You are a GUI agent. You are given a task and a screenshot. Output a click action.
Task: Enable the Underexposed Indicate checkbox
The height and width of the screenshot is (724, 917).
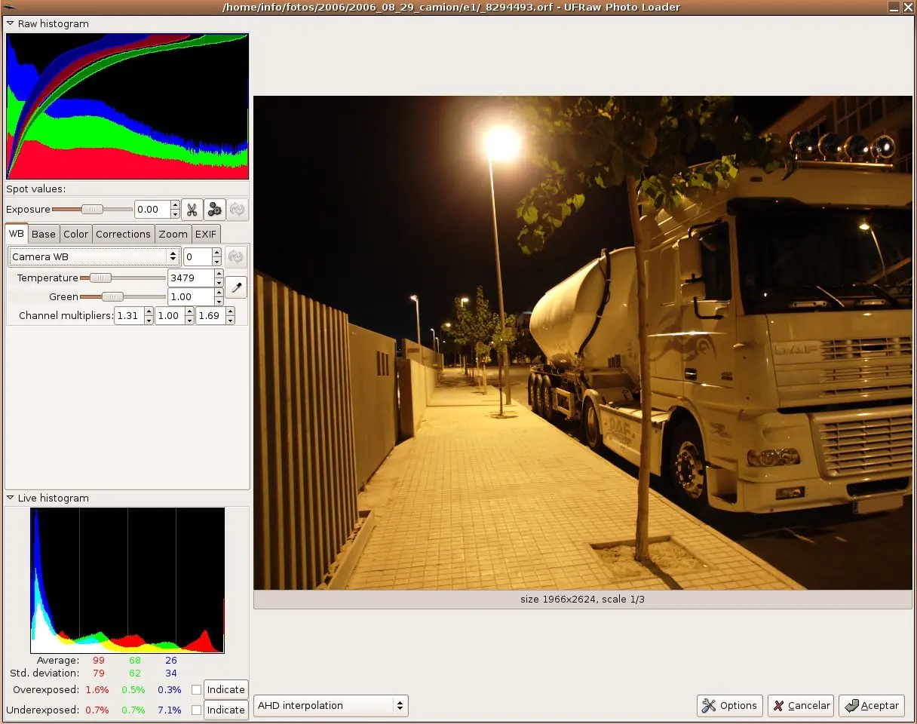click(196, 710)
